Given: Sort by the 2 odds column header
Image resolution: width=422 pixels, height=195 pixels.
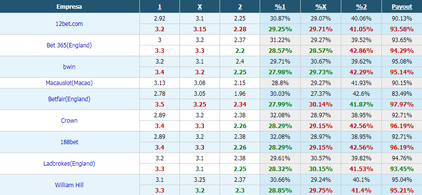Looking at the screenshot, I should pyautogui.click(x=240, y=7).
